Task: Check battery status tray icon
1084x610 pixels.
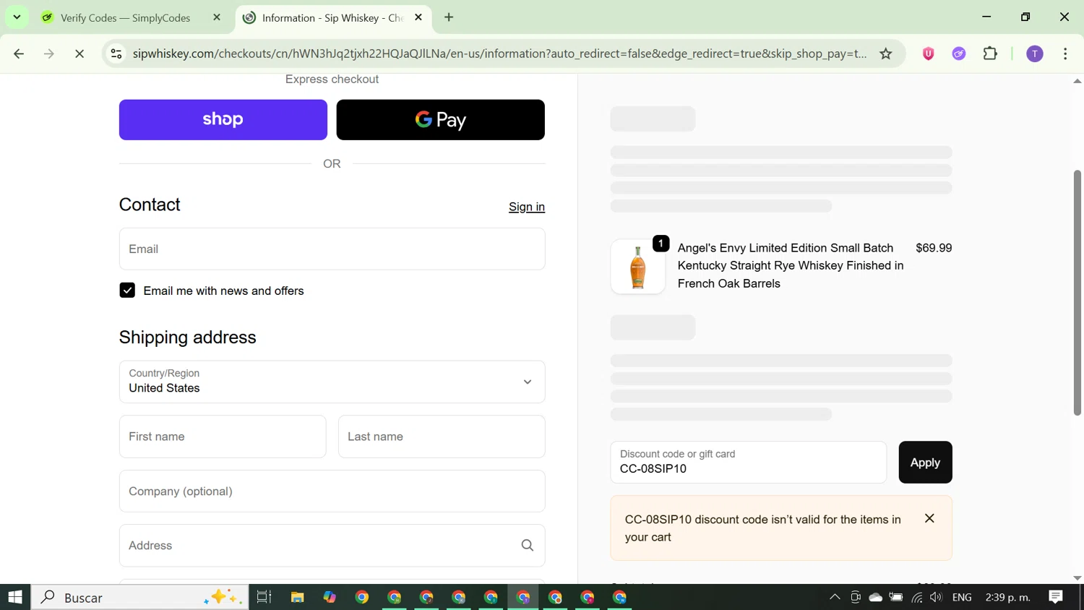Action: (x=896, y=597)
